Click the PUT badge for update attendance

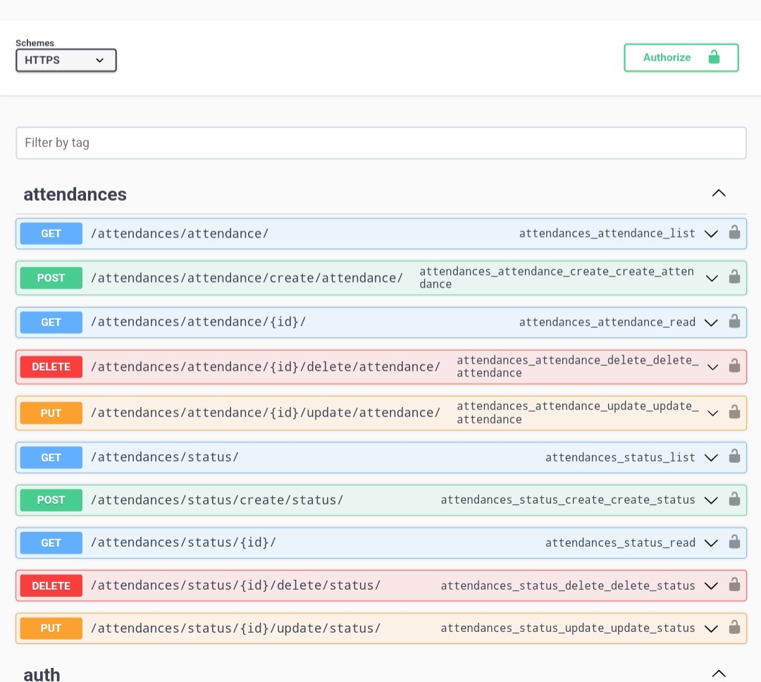(x=51, y=413)
